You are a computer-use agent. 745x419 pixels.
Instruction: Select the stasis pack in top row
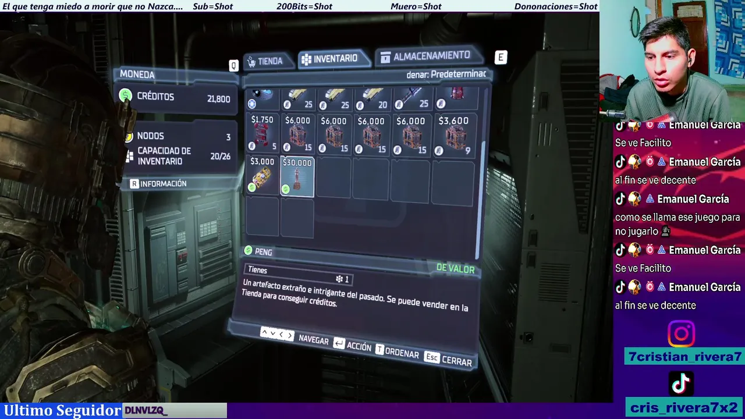tap(262, 98)
